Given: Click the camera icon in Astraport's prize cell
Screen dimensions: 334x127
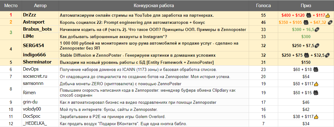Looking at the screenshot, I should click(x=306, y=22).
